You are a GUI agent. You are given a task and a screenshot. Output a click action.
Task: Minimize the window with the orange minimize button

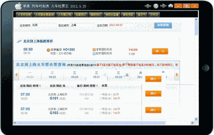178,6
